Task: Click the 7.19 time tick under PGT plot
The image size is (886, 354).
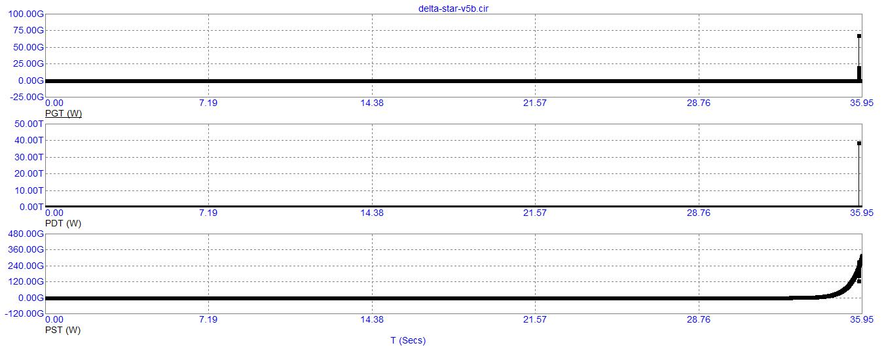Action: [208, 103]
